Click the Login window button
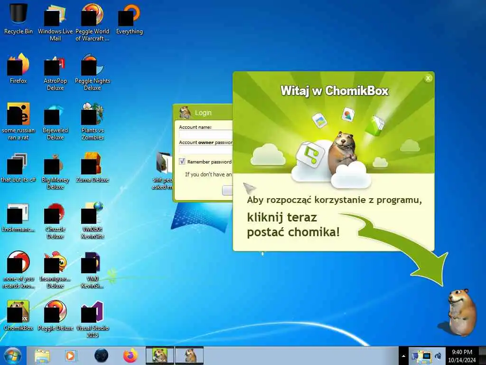This screenshot has height=365, width=486. tap(227, 190)
